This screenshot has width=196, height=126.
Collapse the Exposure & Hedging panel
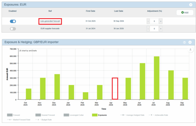(190, 42)
